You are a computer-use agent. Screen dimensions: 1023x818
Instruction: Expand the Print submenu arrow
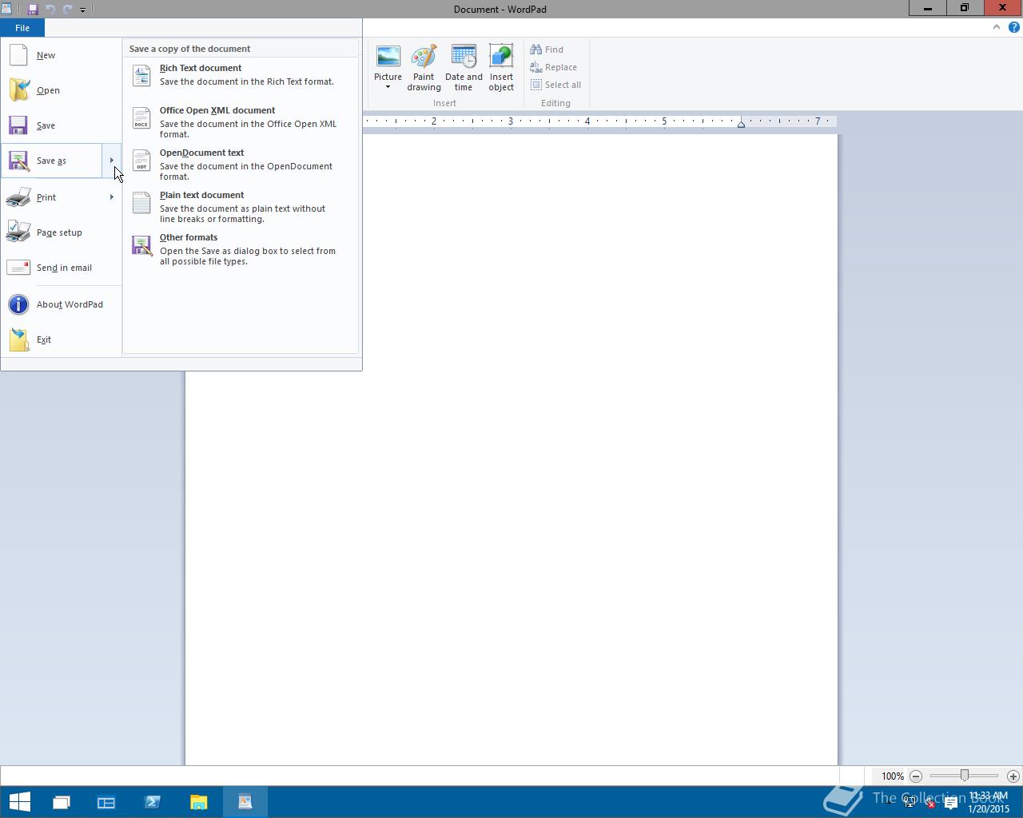click(x=112, y=197)
